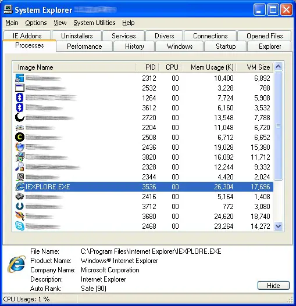Switch to the Services tab
Image resolution: width=296 pixels, height=306 pixels.
[x=123, y=36]
